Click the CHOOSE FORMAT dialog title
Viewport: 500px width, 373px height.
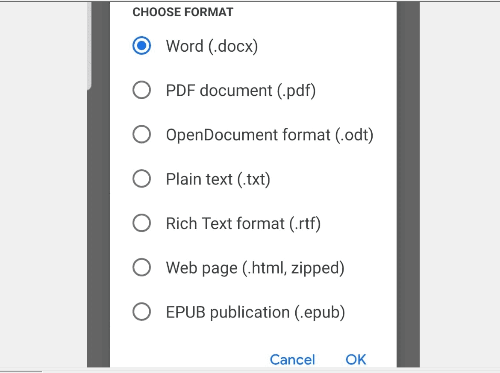click(183, 12)
